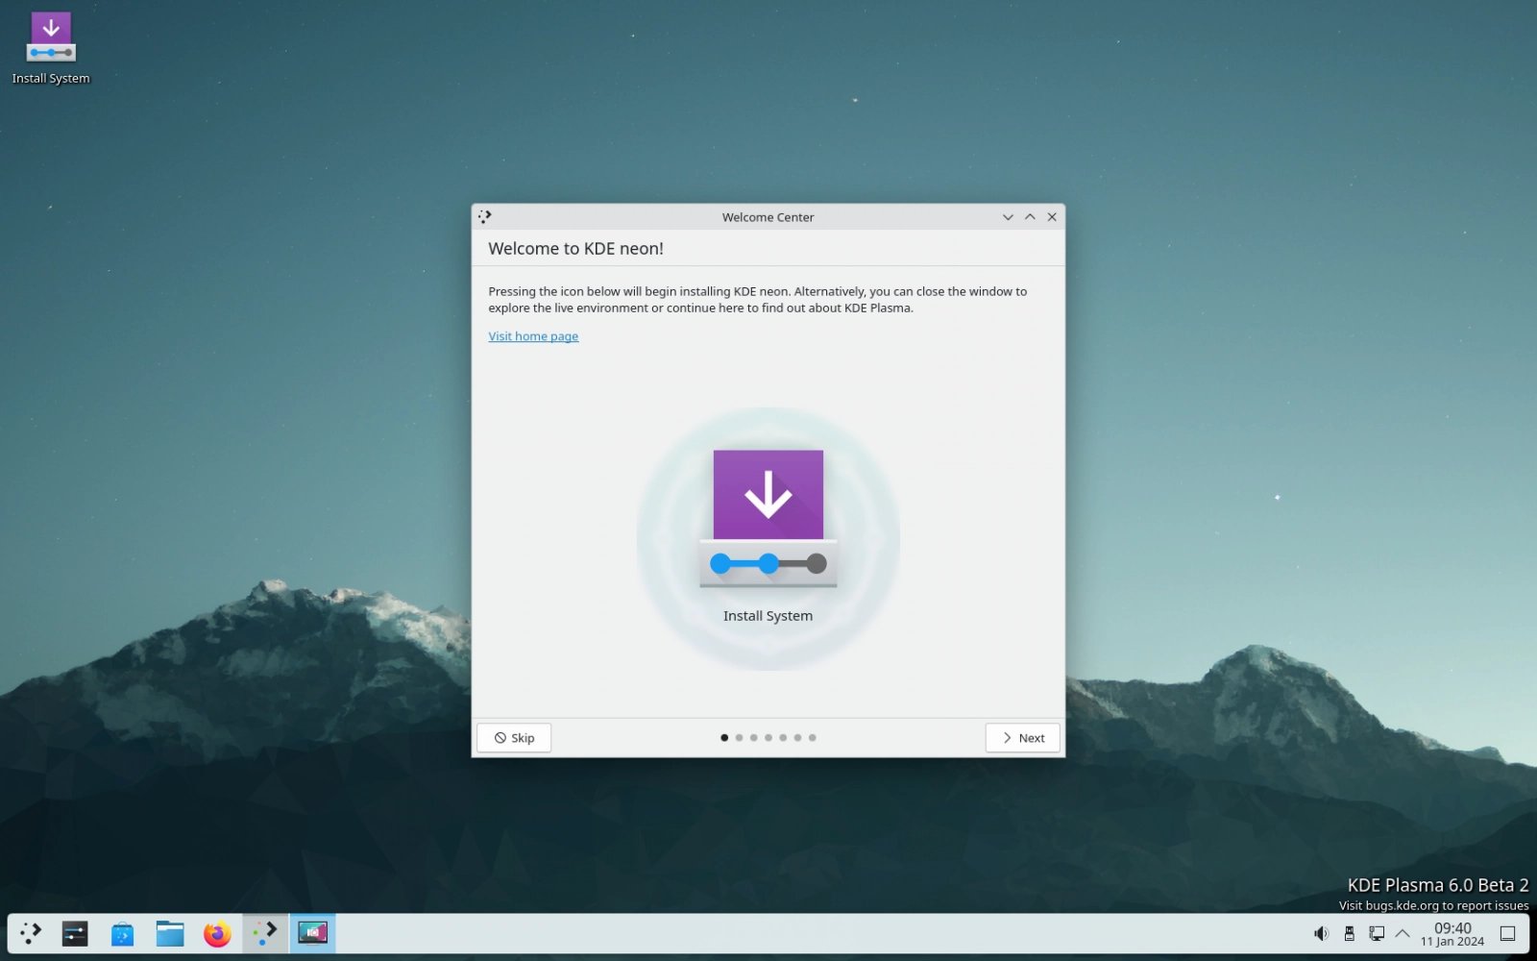Open the removable devices tray icon
Image resolution: width=1537 pixels, height=961 pixels.
point(1349,933)
